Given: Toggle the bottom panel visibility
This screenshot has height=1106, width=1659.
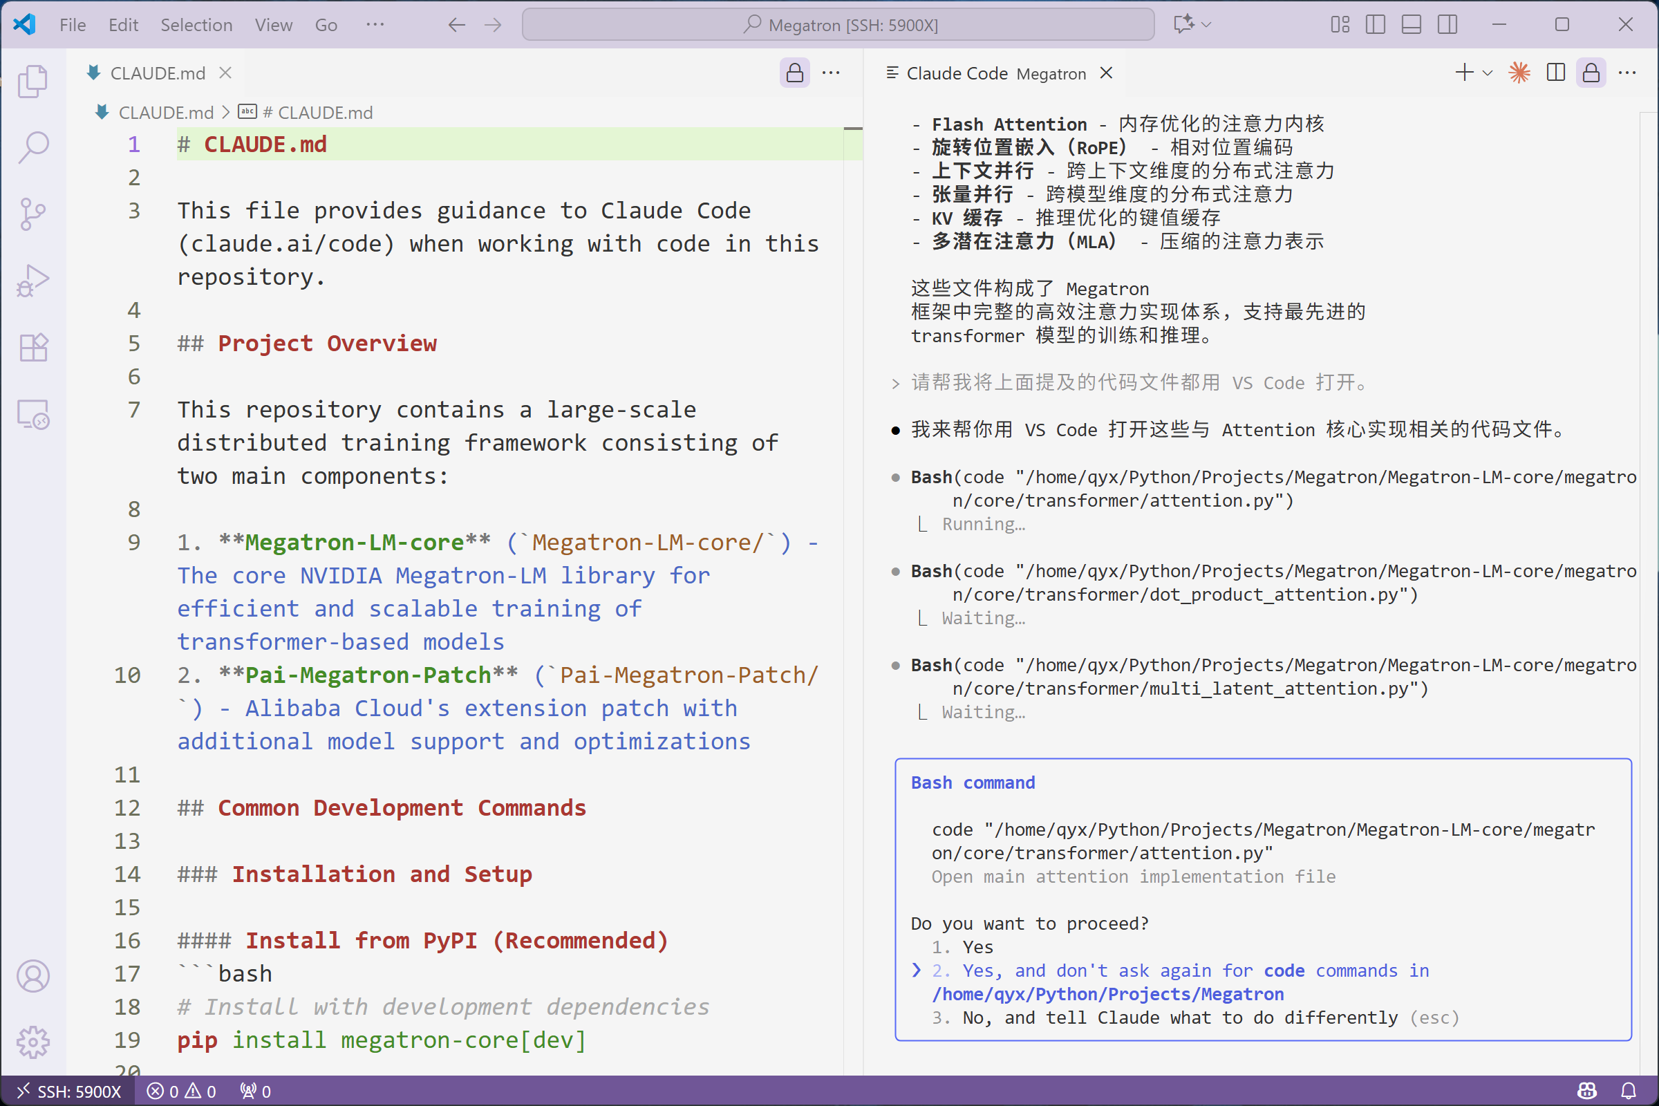Looking at the screenshot, I should [x=1412, y=25].
